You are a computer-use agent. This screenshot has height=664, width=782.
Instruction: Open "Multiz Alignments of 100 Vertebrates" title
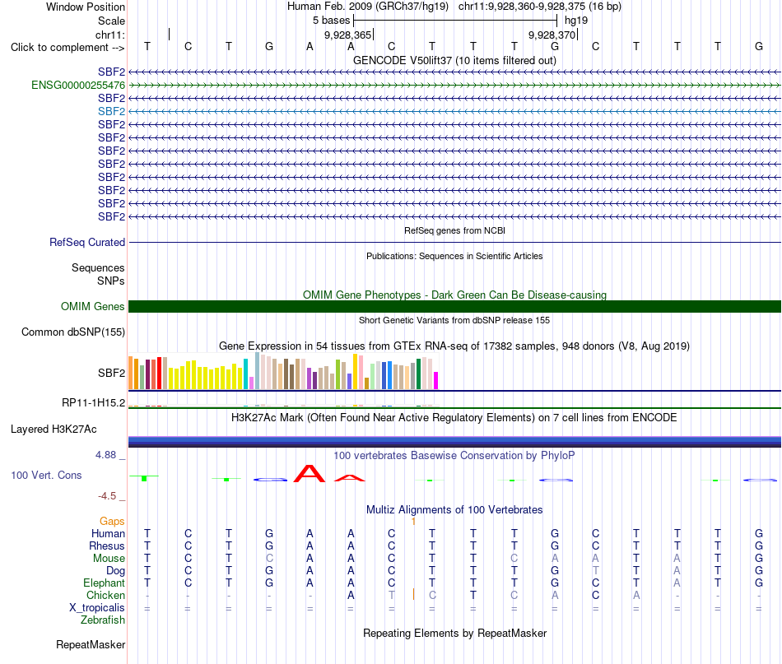tap(454, 509)
